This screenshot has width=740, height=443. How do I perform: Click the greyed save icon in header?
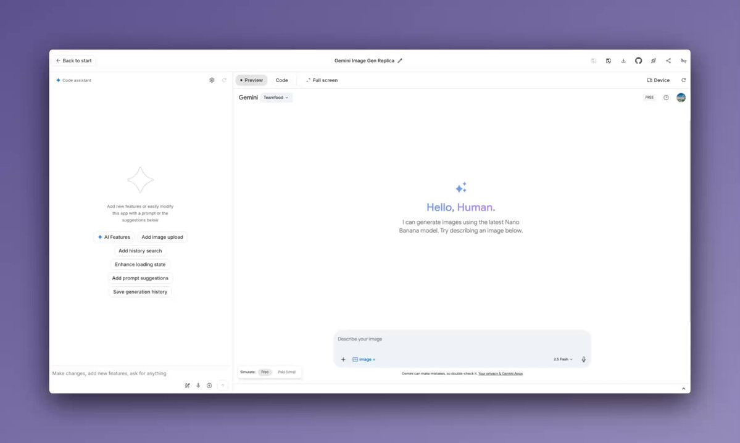coord(593,61)
